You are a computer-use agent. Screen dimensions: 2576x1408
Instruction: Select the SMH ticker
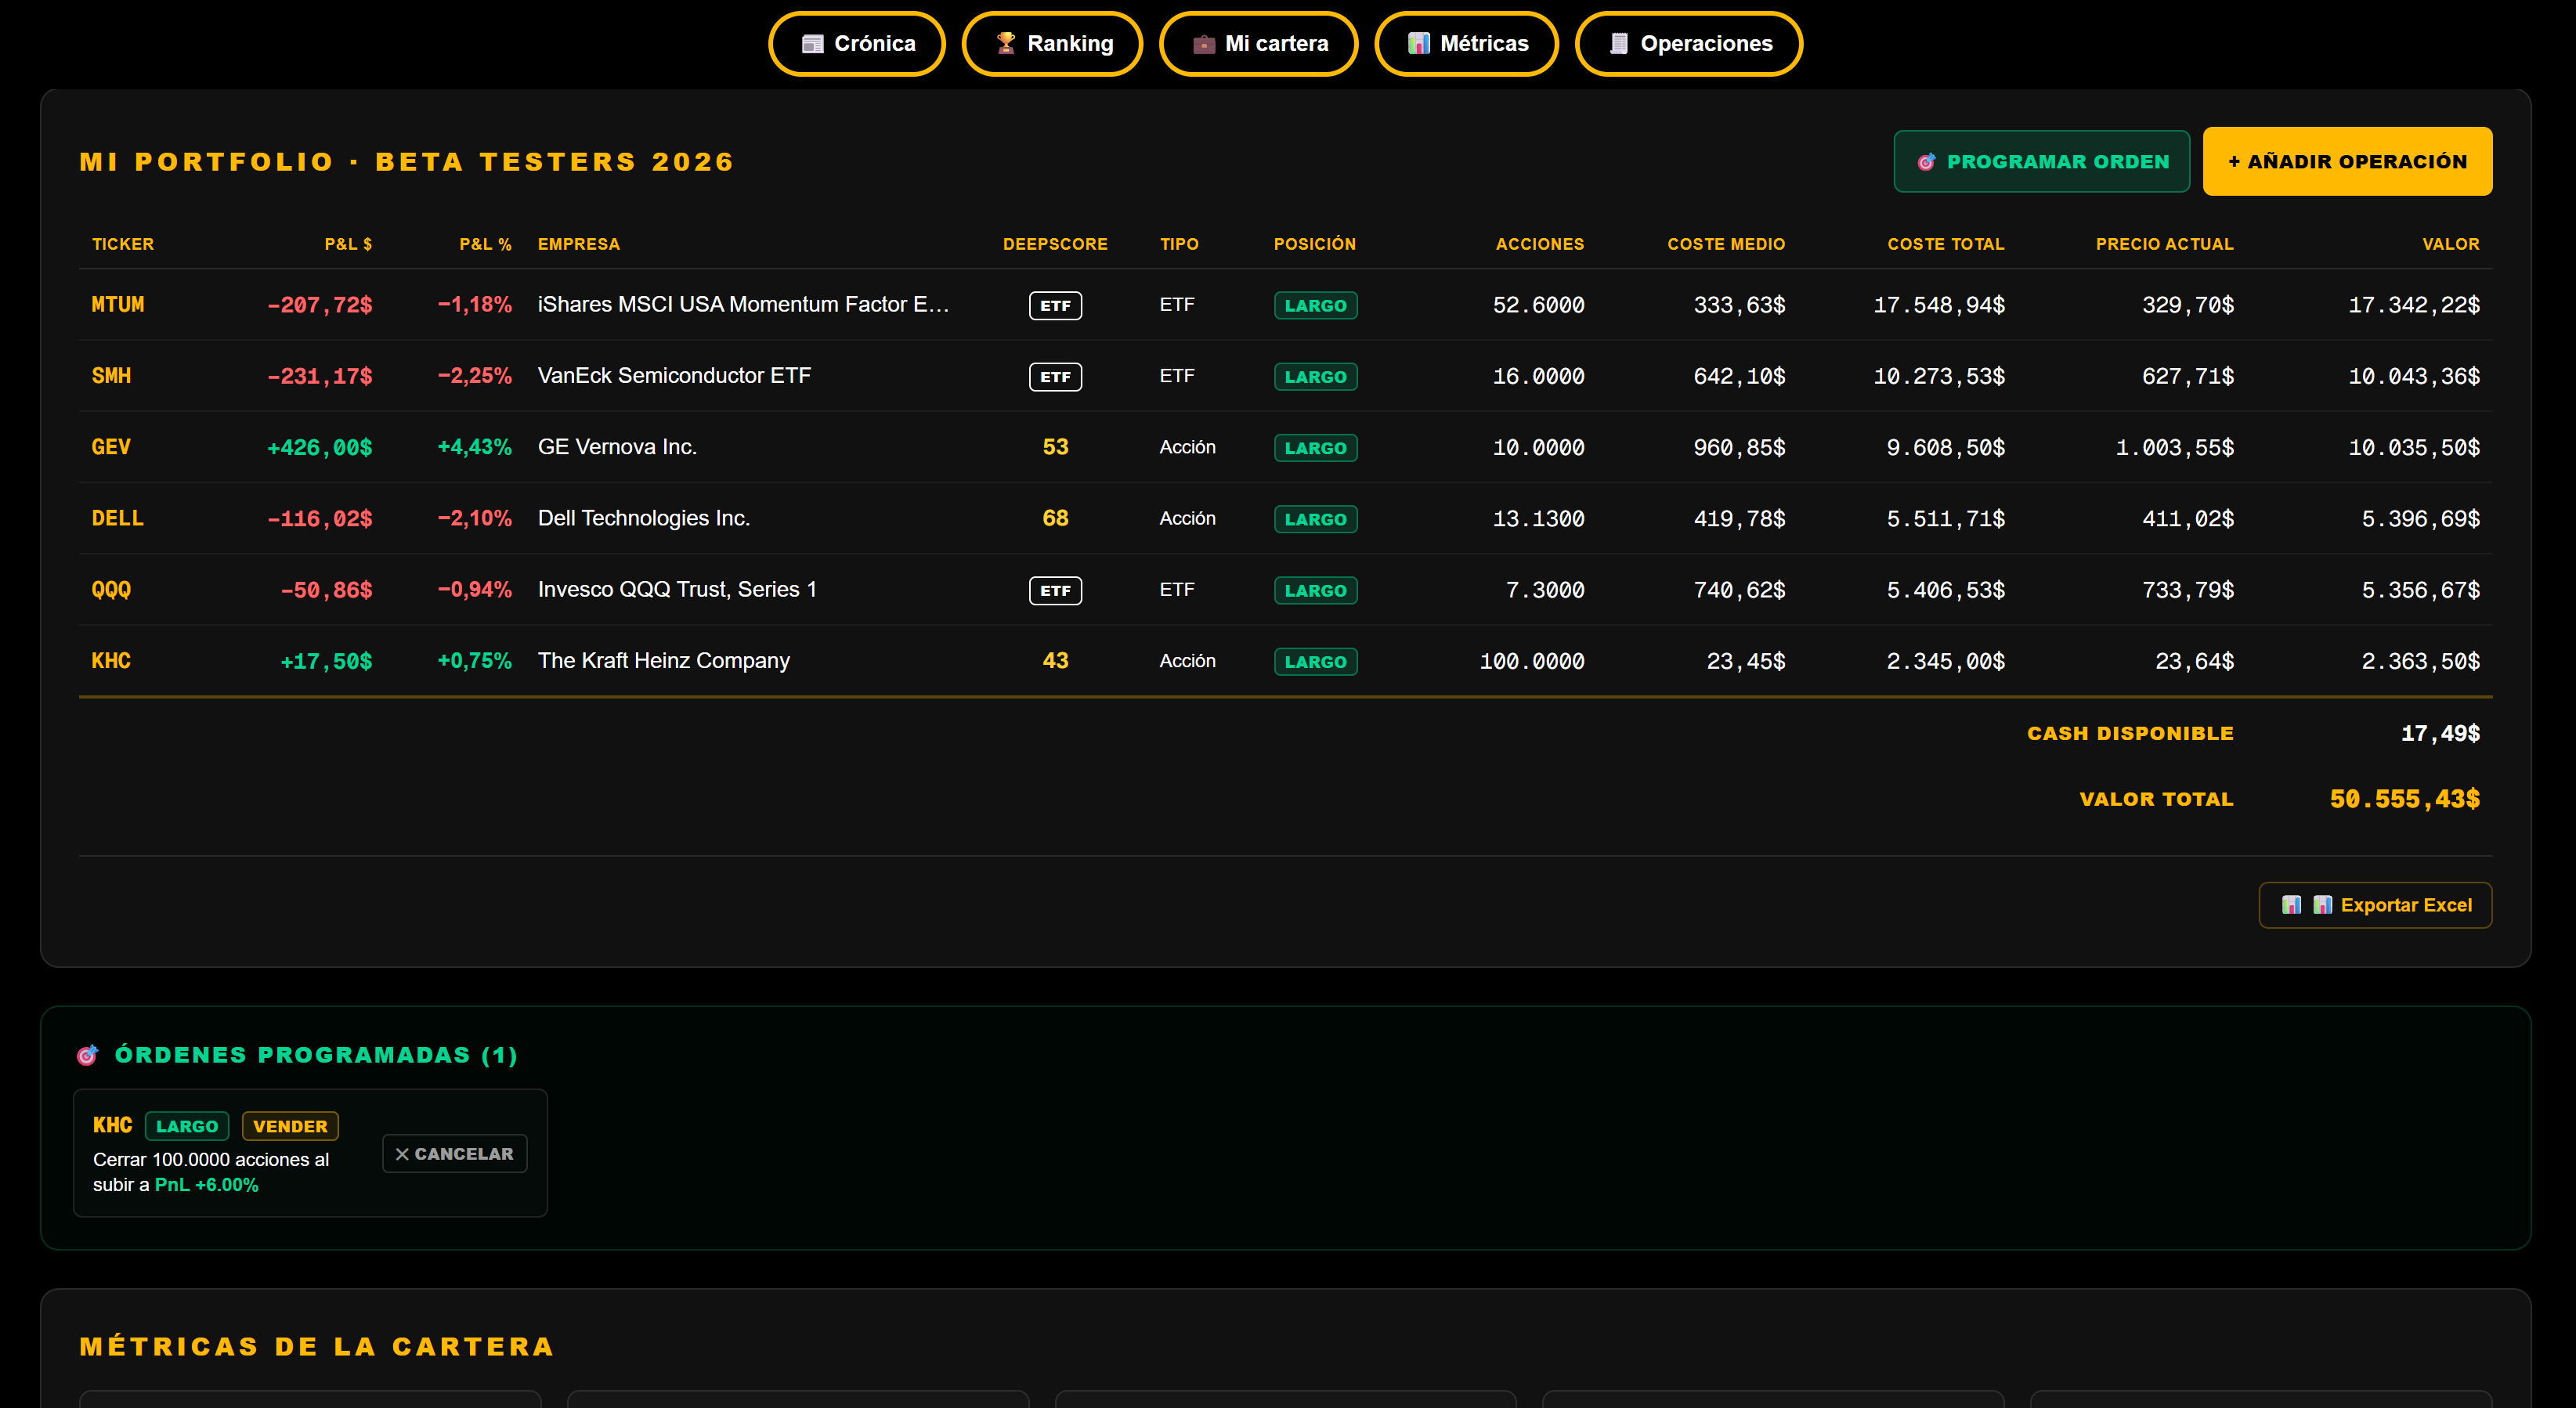(x=111, y=376)
